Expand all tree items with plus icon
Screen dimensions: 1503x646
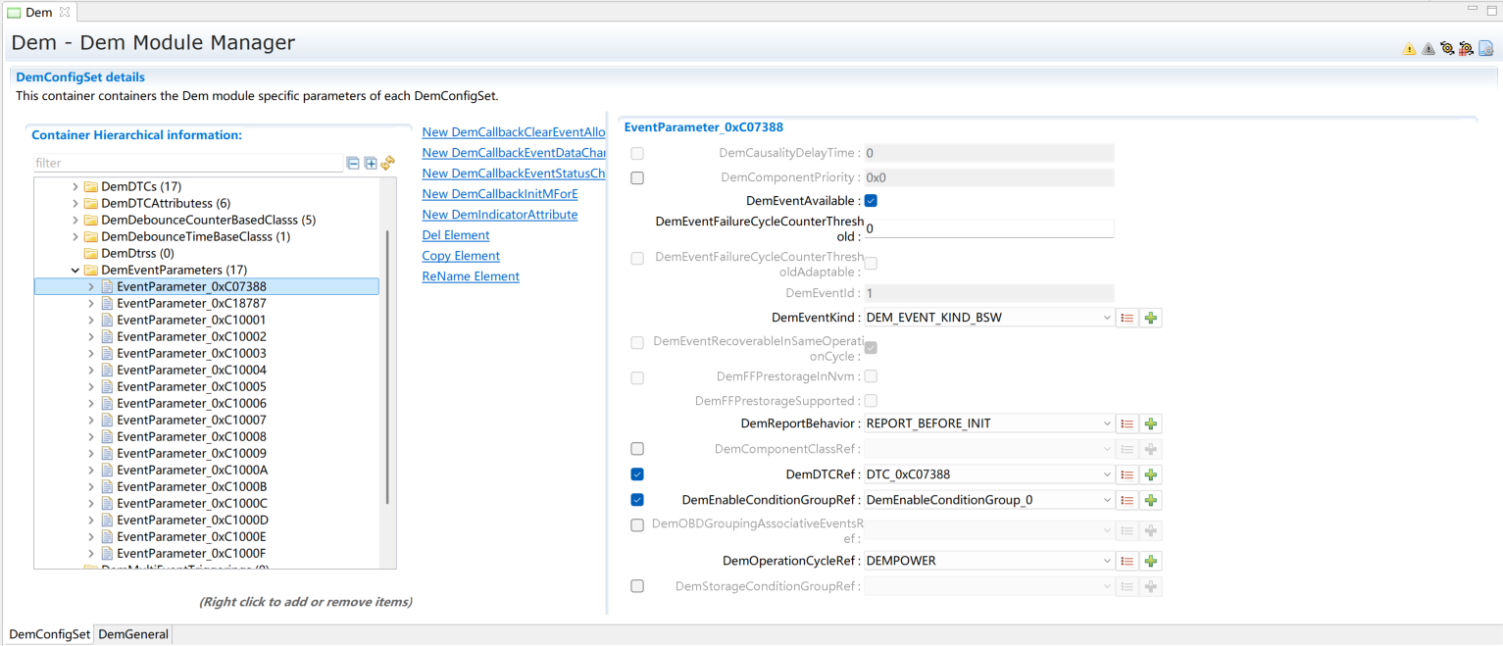[371, 164]
